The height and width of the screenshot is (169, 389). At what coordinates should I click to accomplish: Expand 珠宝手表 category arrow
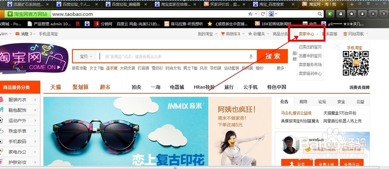click(x=35, y=131)
